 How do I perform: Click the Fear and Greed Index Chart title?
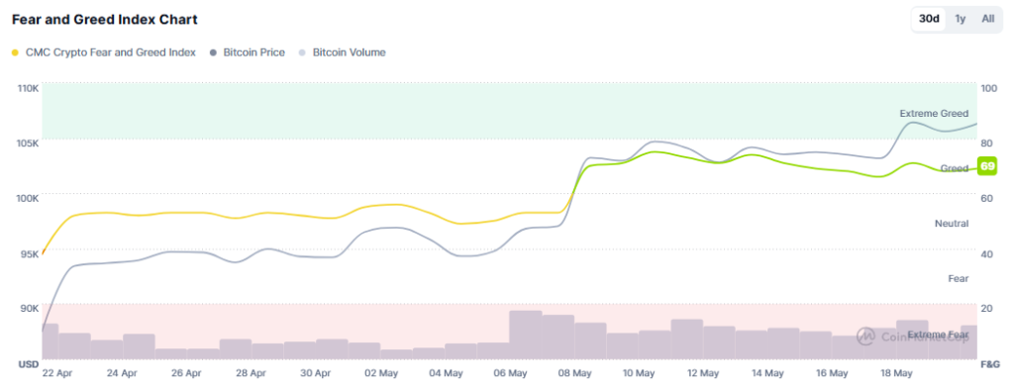click(x=105, y=20)
